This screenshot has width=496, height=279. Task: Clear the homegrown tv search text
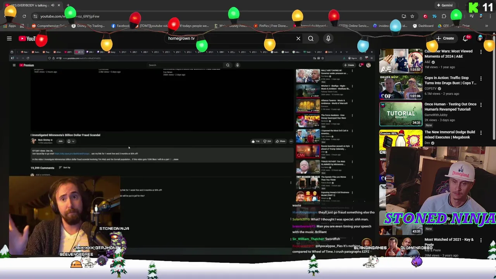tap(298, 38)
